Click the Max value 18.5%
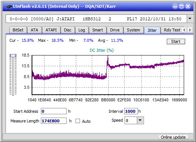Viewport: 196px width, 142px height. [58, 40]
